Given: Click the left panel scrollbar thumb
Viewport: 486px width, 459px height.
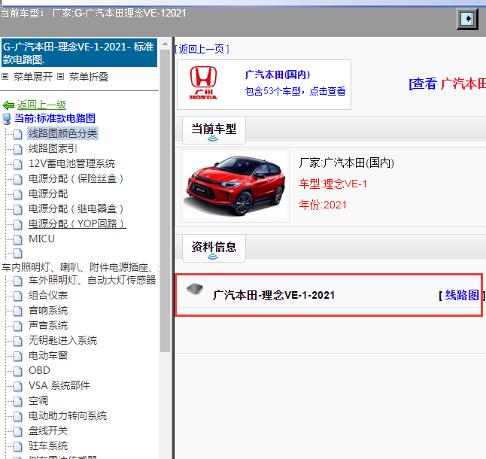Looking at the screenshot, I should click(x=165, y=201).
